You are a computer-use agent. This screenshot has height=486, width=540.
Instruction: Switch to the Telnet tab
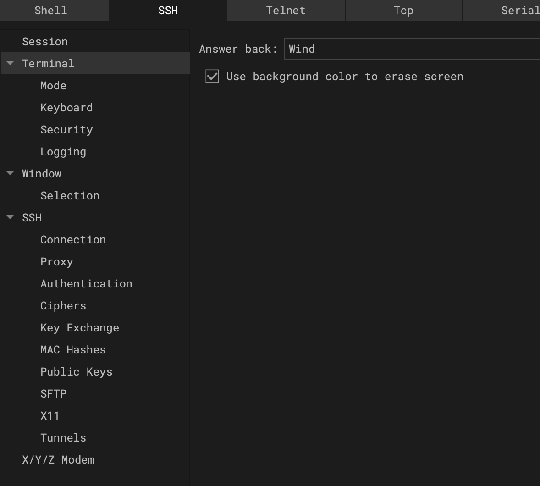[286, 10]
